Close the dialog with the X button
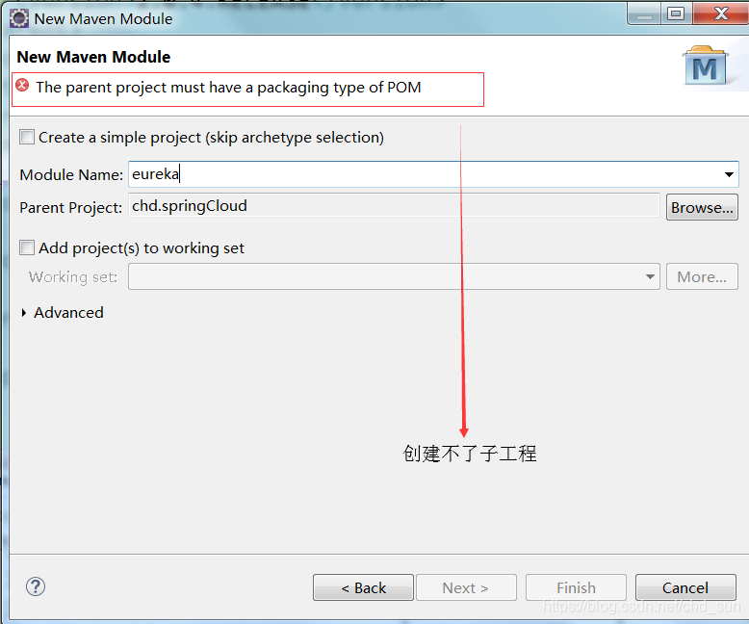The image size is (749, 624). [721, 13]
